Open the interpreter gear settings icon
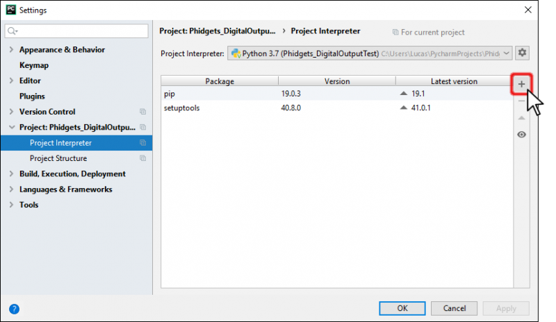Viewport: 556px width, 322px height. click(522, 53)
